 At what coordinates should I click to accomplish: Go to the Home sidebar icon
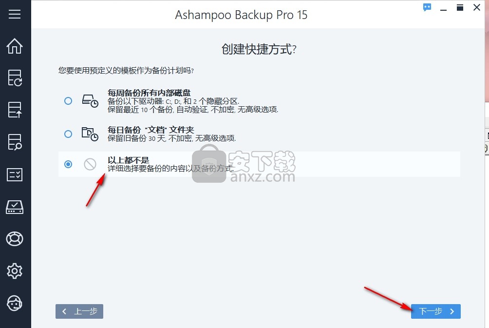[15, 46]
